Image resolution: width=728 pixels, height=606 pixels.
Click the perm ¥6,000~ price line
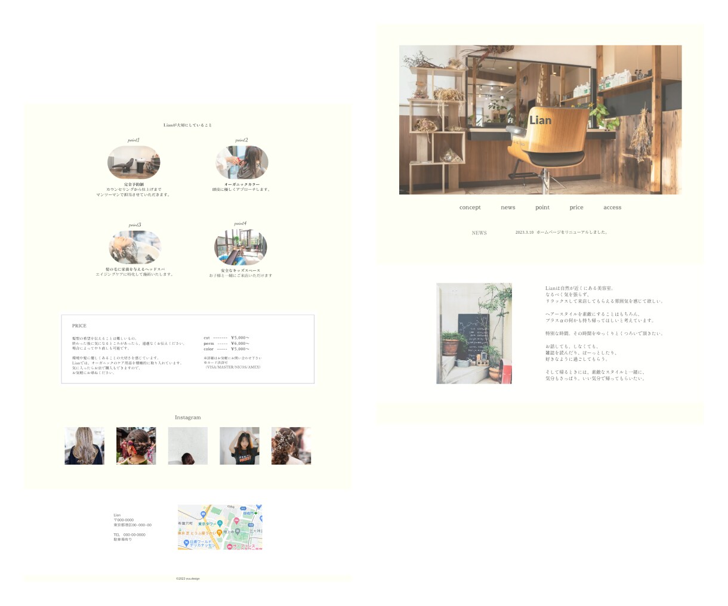click(x=227, y=344)
